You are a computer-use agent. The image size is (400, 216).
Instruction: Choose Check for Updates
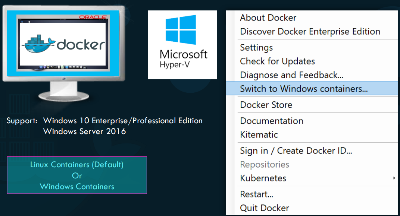coord(312,61)
